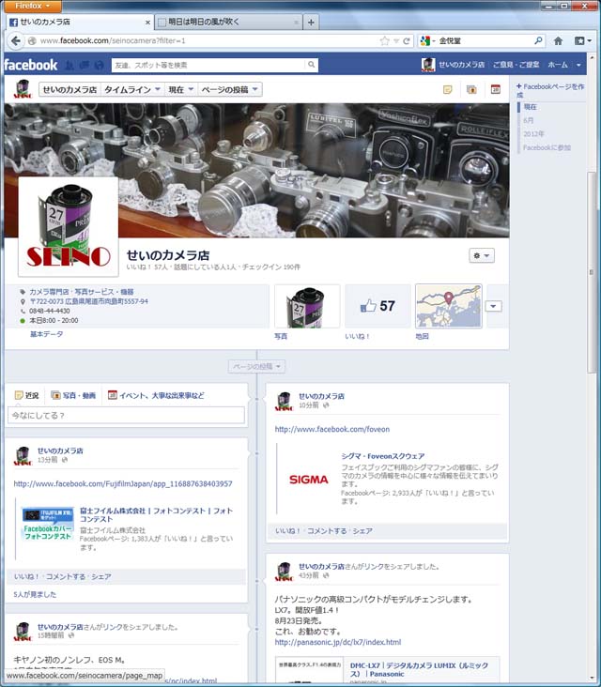Viewport: 601px width, 687px height.
Task: Click the Firefox back arrow button
Action: coord(16,40)
